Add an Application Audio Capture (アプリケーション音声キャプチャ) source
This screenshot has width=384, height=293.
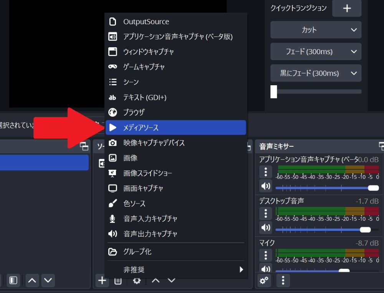point(175,37)
